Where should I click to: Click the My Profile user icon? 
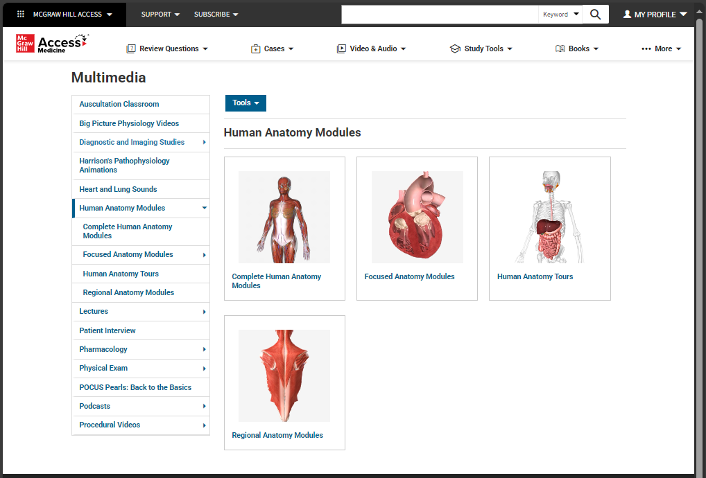tap(627, 15)
